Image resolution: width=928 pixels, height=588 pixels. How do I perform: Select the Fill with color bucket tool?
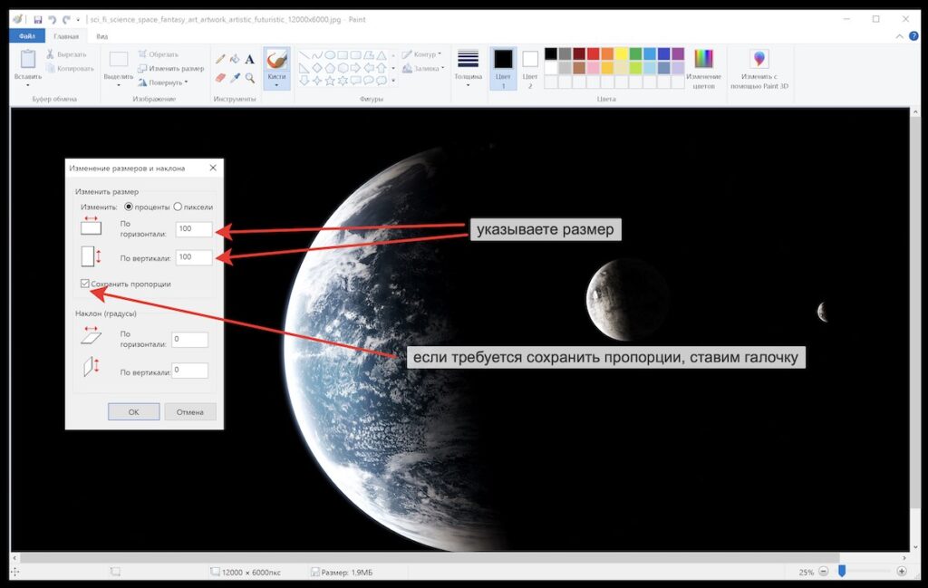coord(235,59)
